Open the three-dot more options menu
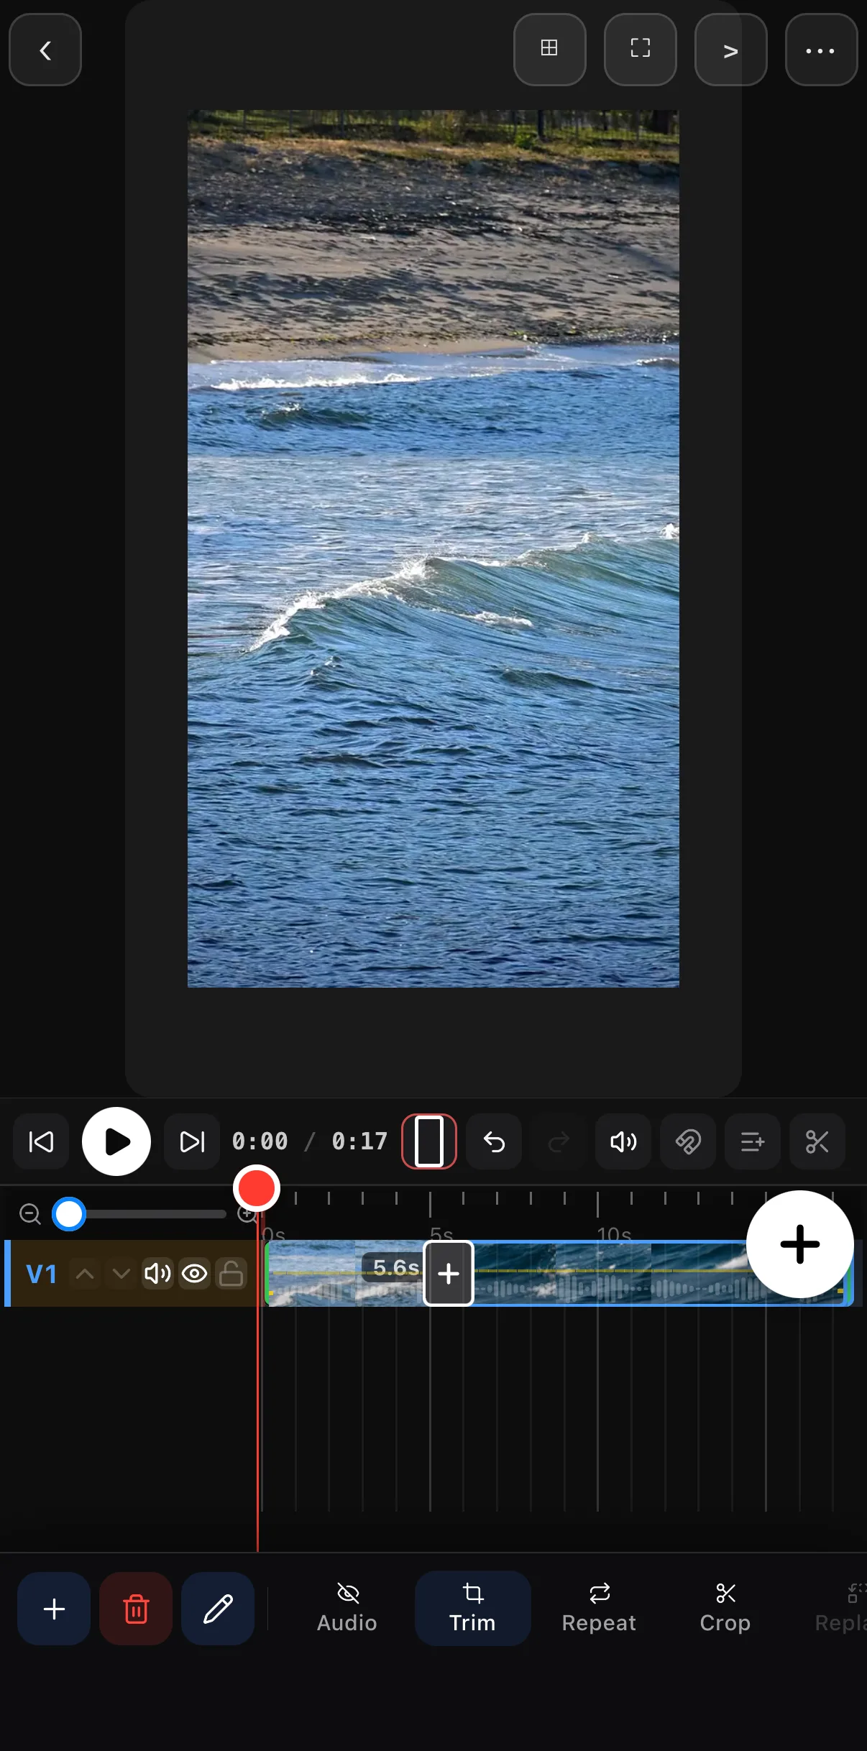 (x=821, y=50)
